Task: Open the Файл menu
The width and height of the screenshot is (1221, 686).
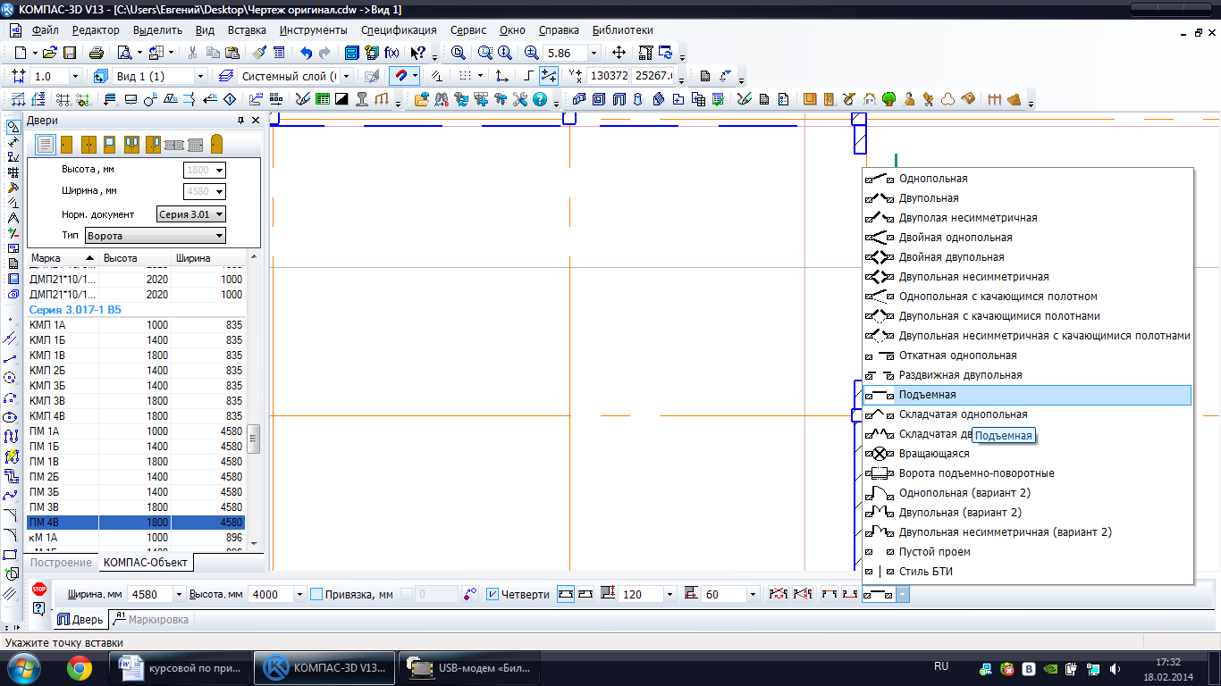Action: [44, 29]
